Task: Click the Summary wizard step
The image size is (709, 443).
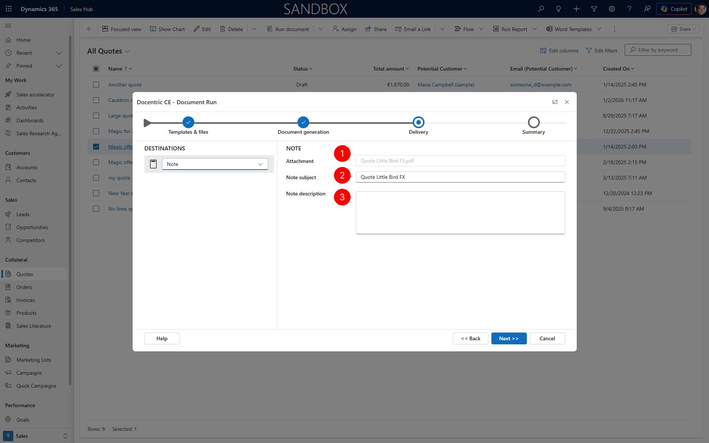Action: [534, 126]
